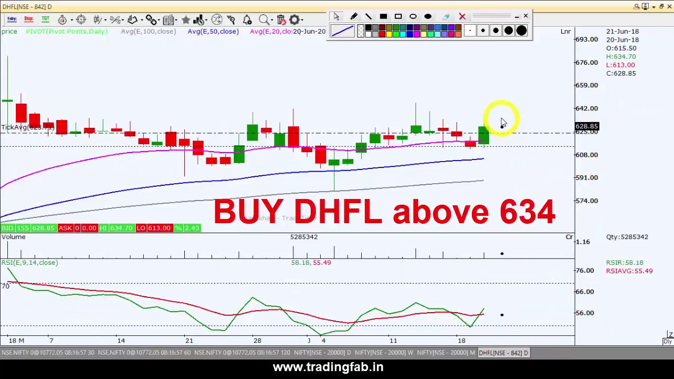The image size is (674, 379).
Task: Toggle the Cr volume unit label
Action: pos(569,237)
